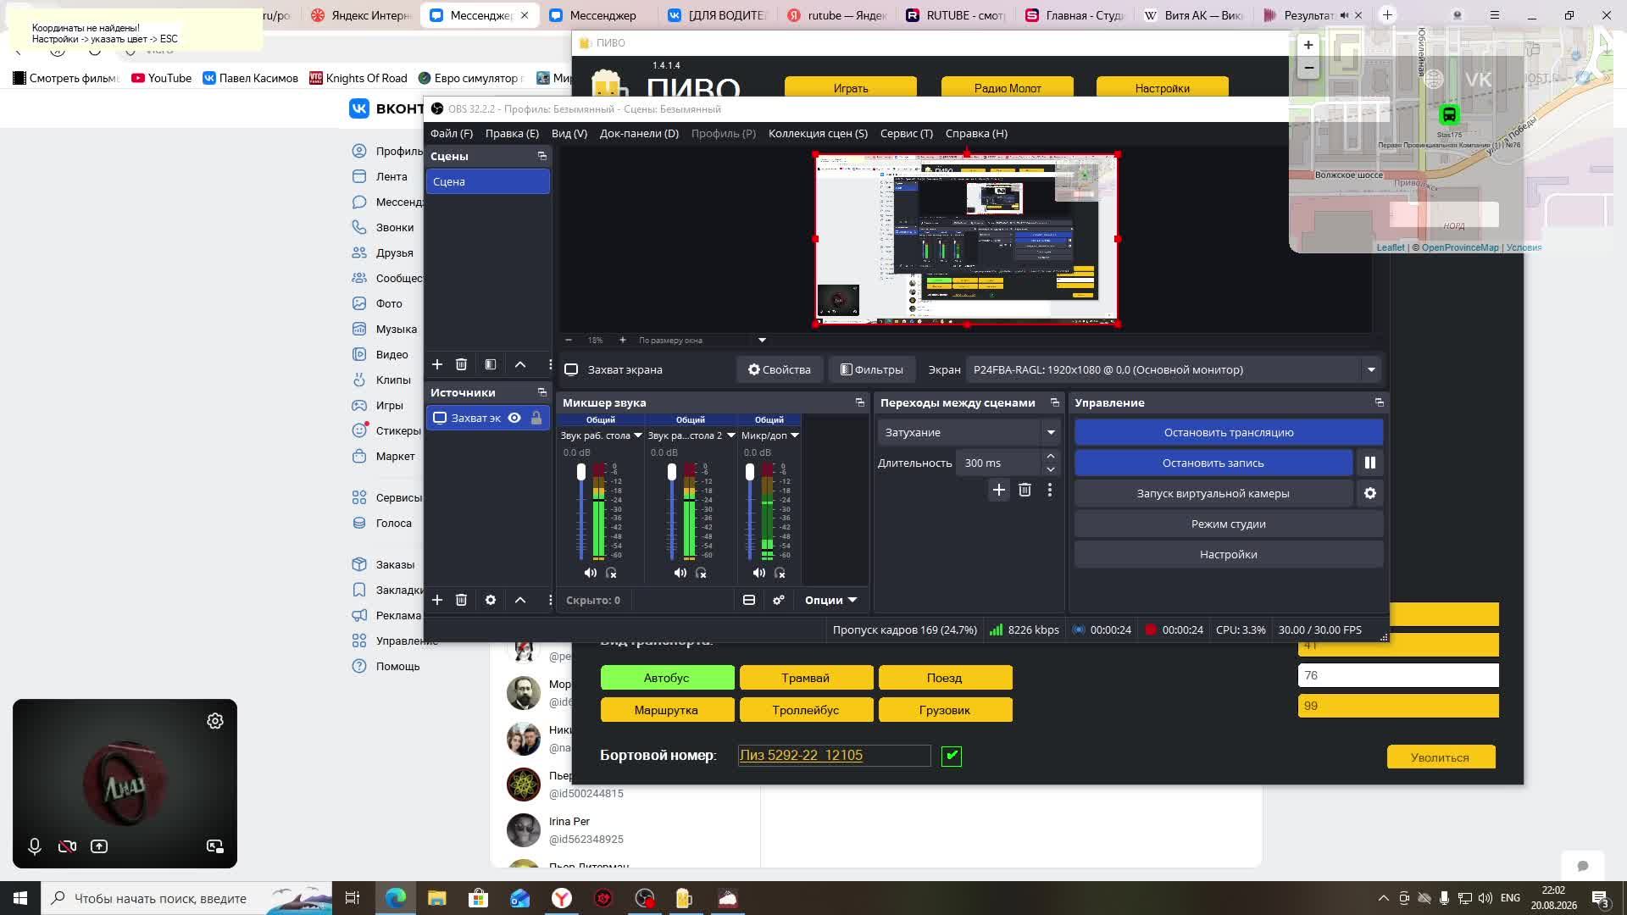Undock the Управление panel
The width and height of the screenshot is (1627, 915).
1380,402
